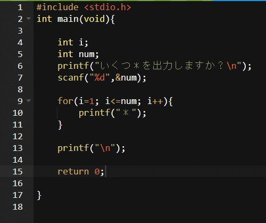Collapse the for loop fold arrow on line 9

tap(29, 101)
